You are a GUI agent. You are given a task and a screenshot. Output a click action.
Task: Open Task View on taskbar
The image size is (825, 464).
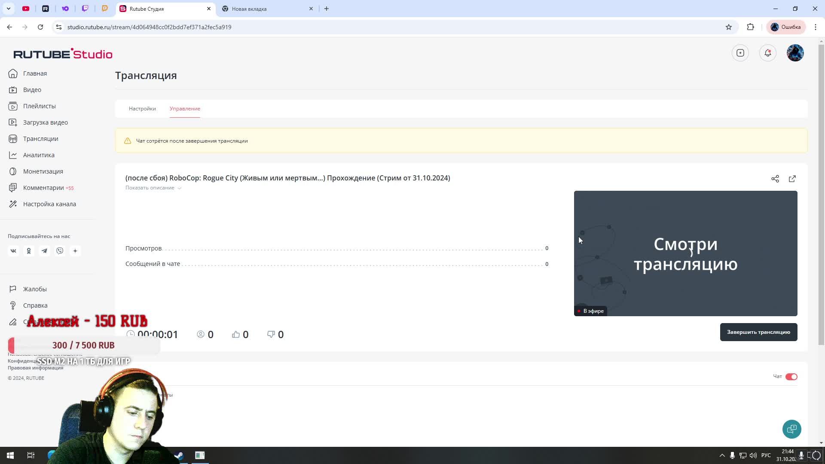coord(31,455)
